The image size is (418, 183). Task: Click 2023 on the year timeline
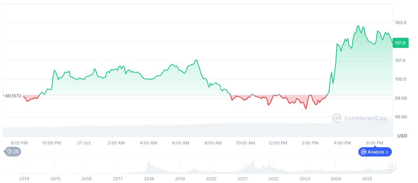pos(305,178)
